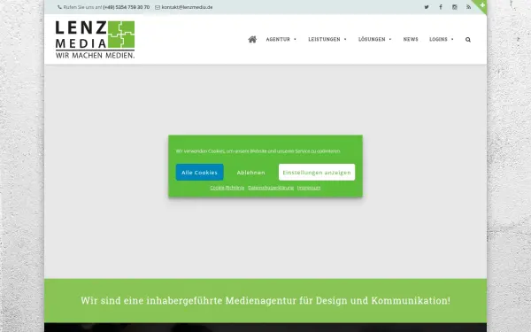
Task: Expand the Leistungen dropdown menu
Action: point(327,39)
